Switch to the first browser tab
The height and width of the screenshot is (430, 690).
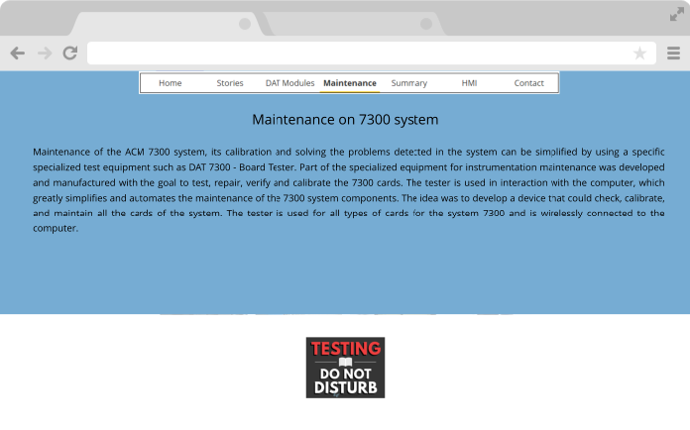tap(159, 24)
